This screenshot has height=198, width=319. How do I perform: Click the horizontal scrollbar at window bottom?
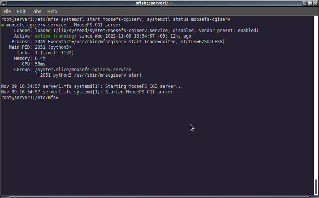[x=159, y=197]
